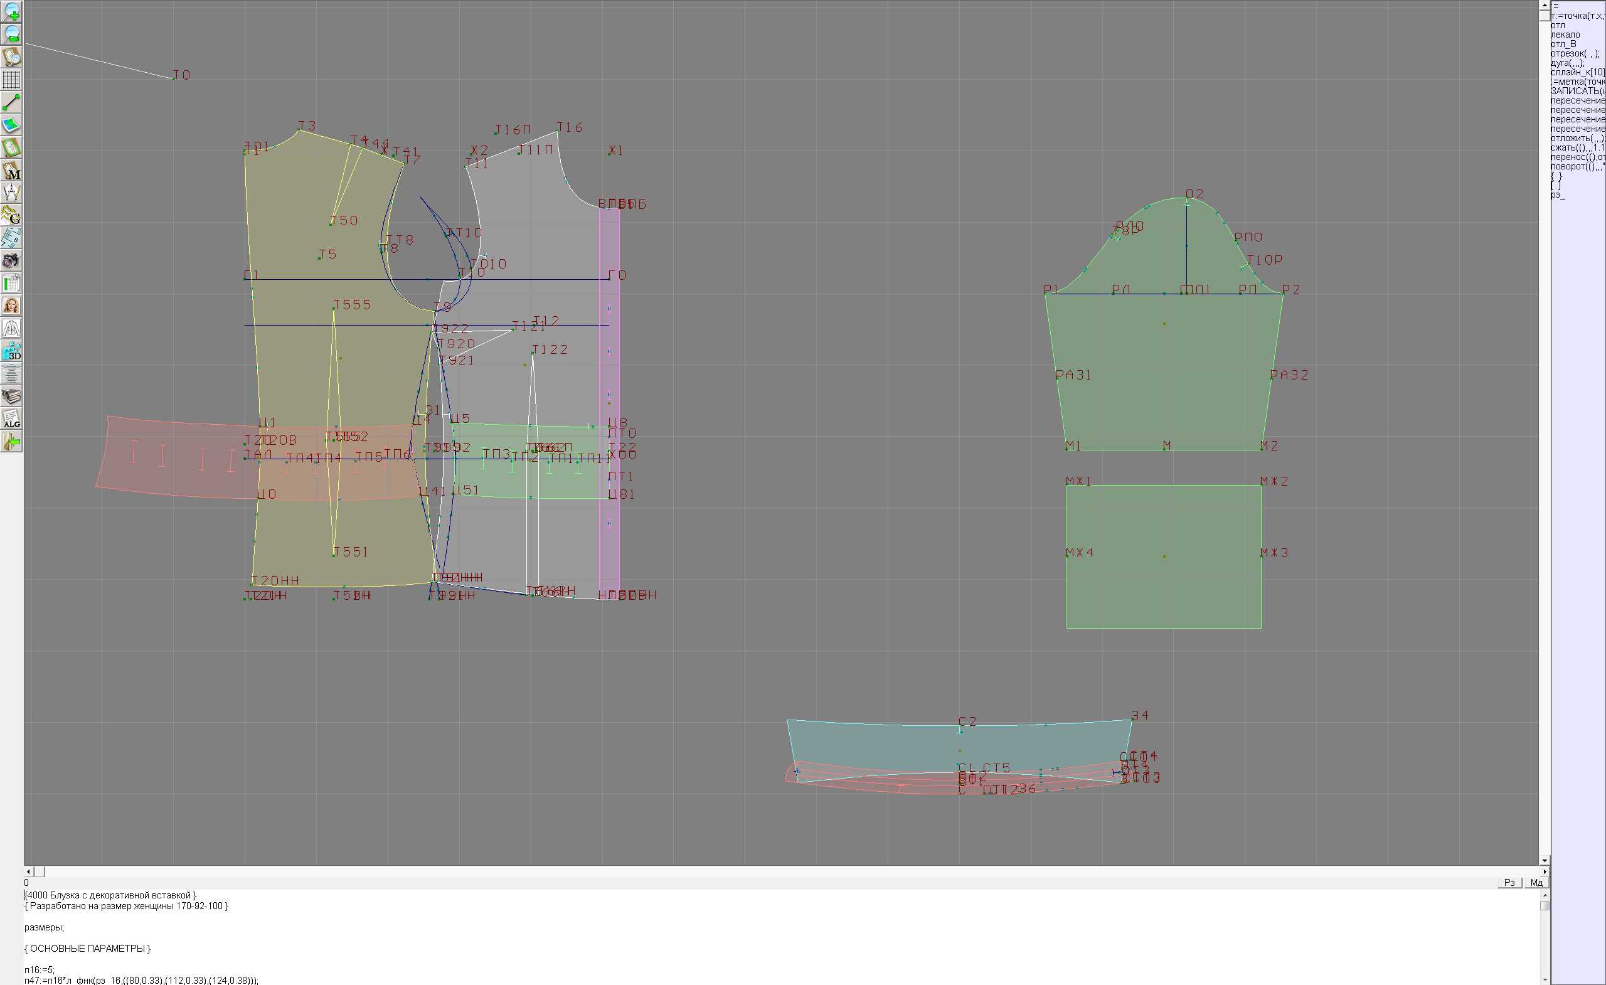Click down arrow of canvas vertical scrollbar
The image size is (1606, 985).
(x=1544, y=861)
